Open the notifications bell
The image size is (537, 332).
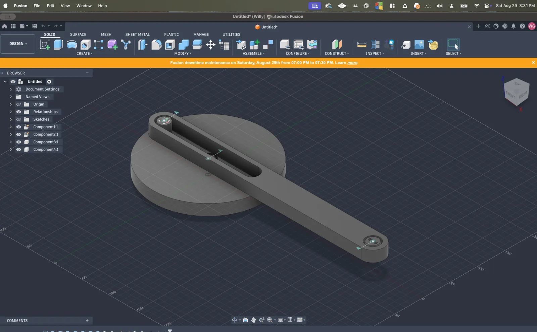pyautogui.click(x=513, y=26)
